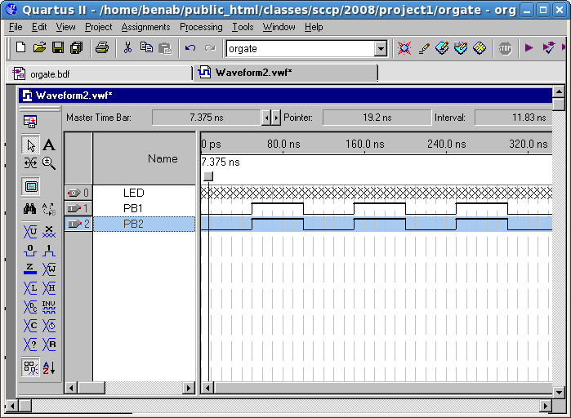
Task: Click the Master Time Bar value field
Action: (x=206, y=118)
